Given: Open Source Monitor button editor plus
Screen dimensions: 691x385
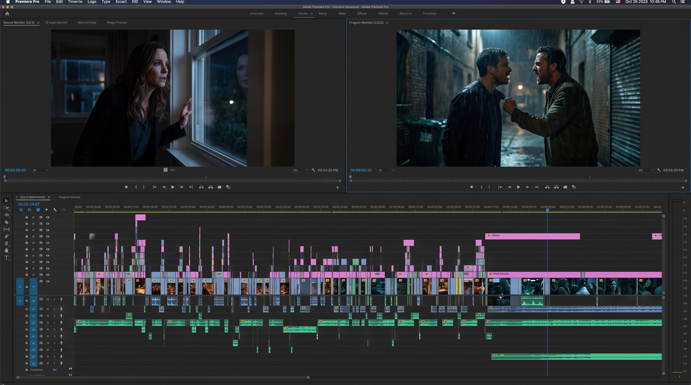Looking at the screenshot, I should click(x=337, y=188).
